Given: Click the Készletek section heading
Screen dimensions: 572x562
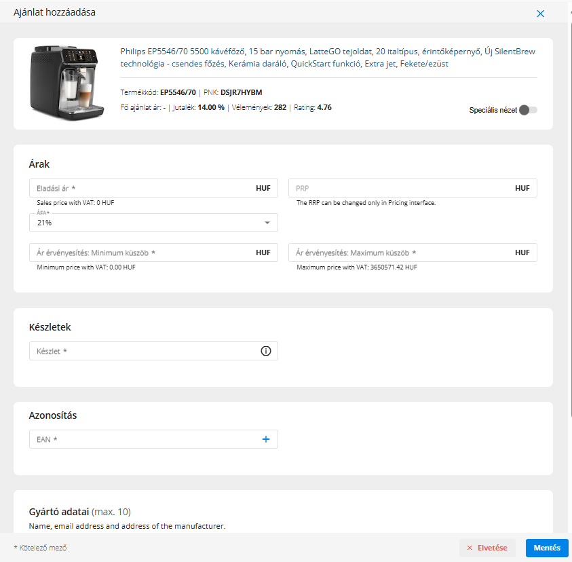Looking at the screenshot, I should (x=50, y=327).
